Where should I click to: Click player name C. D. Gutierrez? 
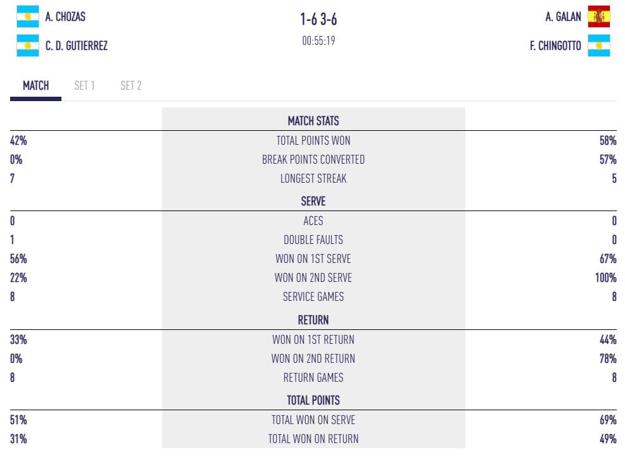[x=77, y=46]
